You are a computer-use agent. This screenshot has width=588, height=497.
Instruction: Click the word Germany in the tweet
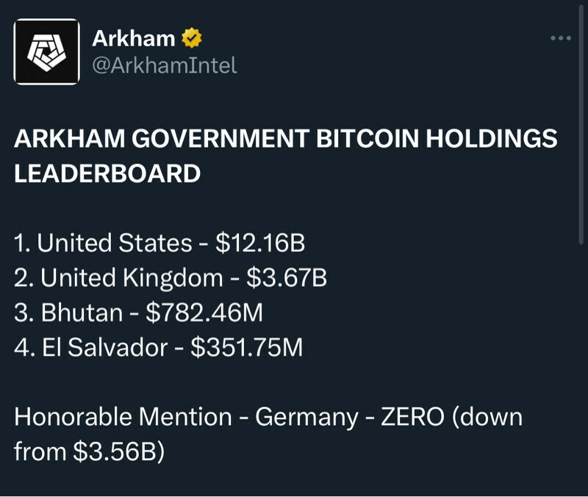[x=306, y=417]
